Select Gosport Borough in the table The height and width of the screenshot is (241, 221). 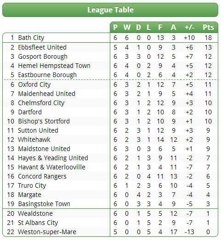pos(43,57)
